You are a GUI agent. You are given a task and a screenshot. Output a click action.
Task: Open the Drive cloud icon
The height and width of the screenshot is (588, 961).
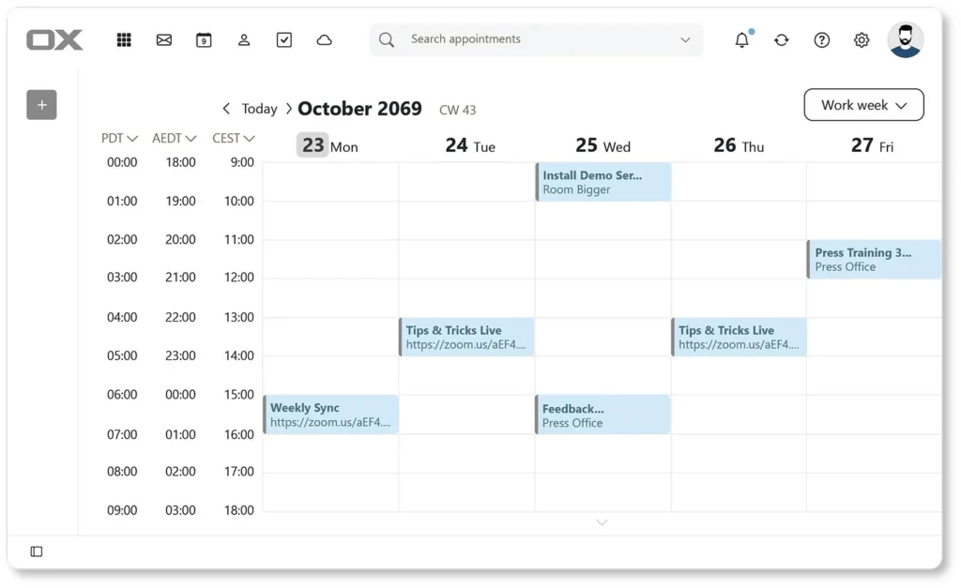325,39
